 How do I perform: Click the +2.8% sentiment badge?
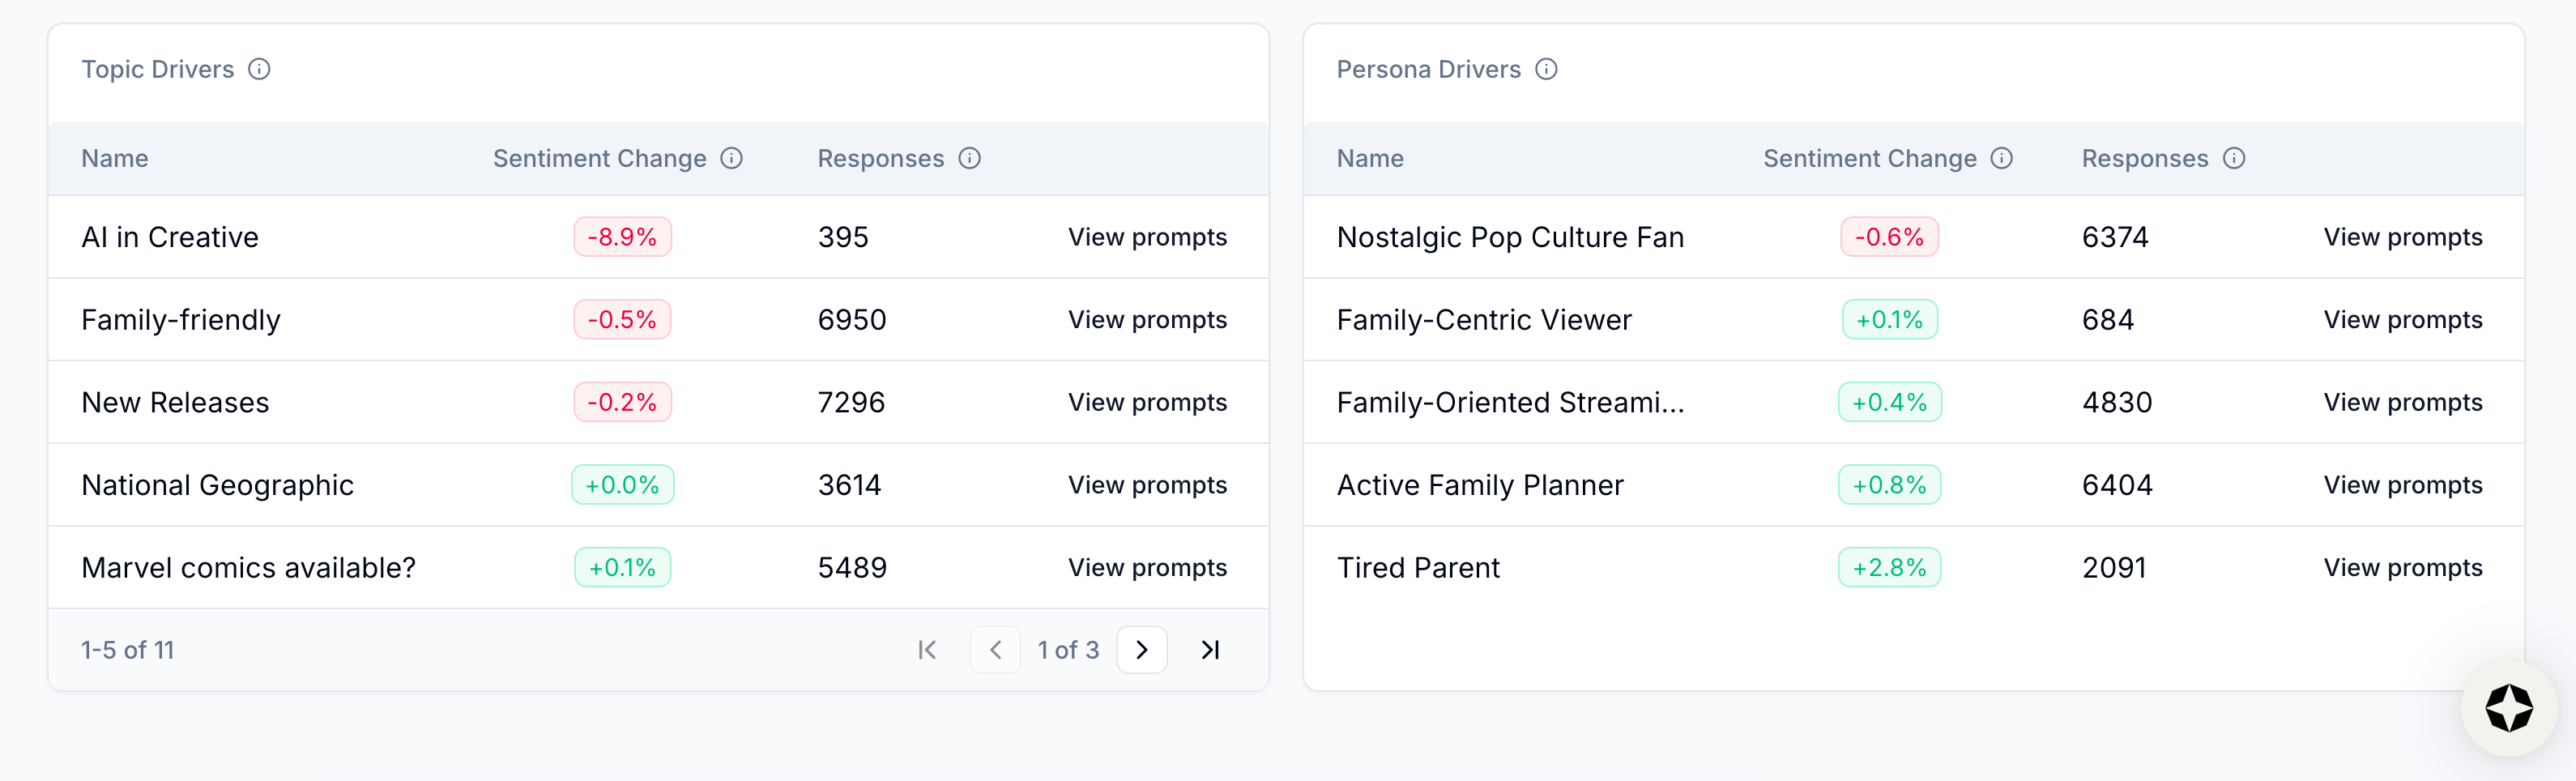(x=1889, y=568)
